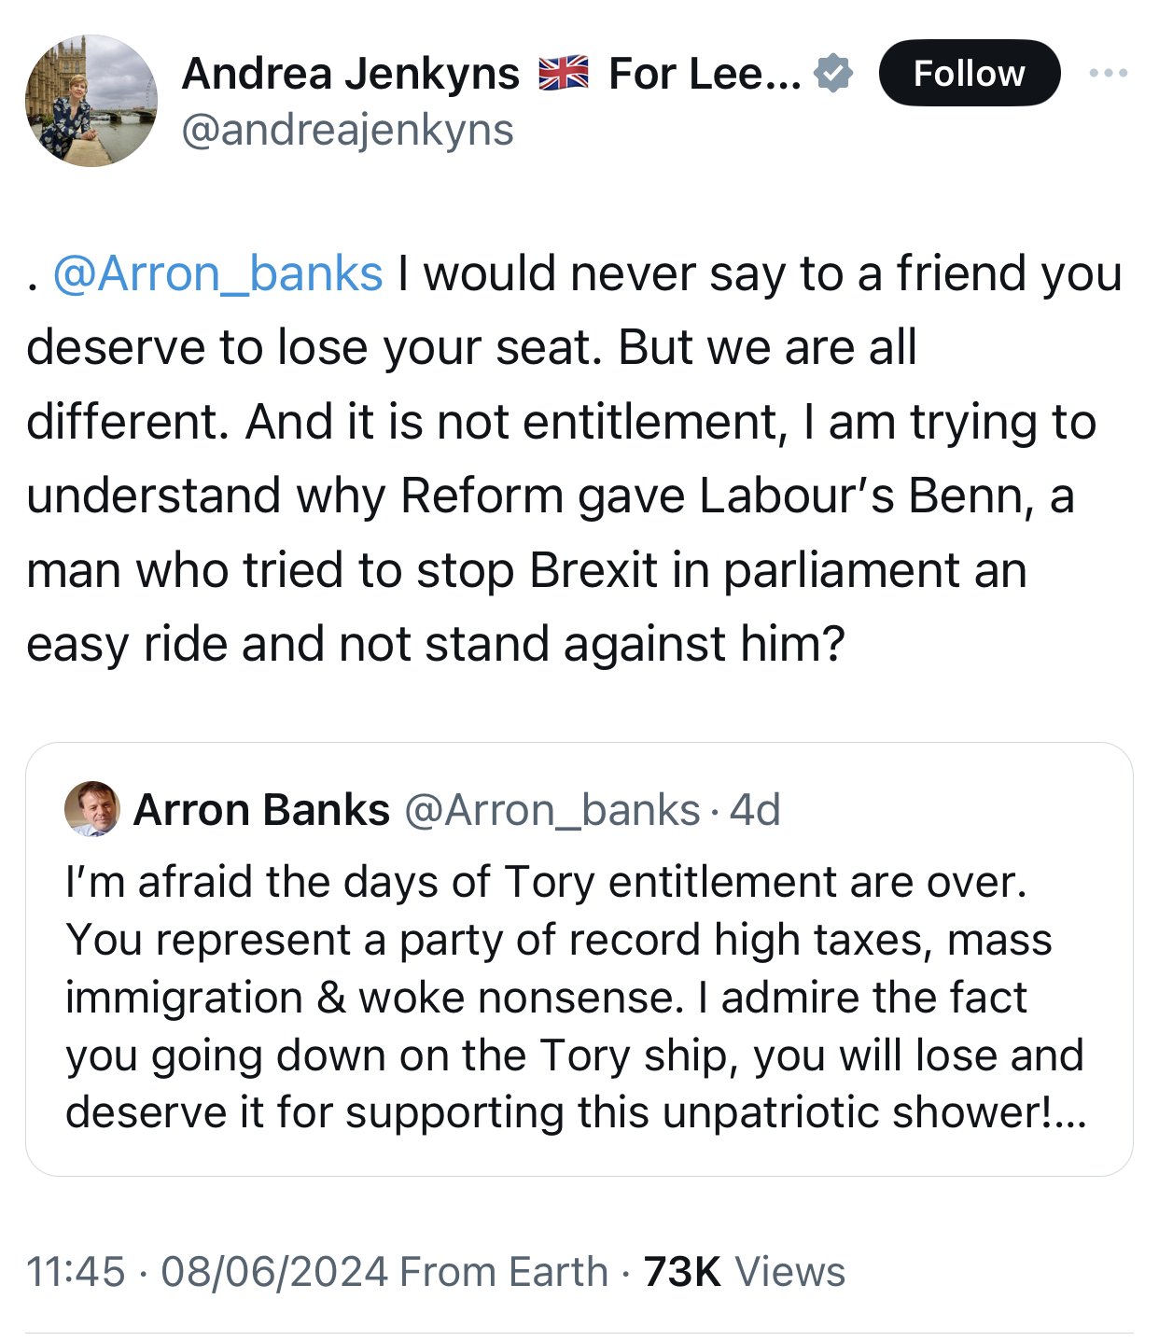Open the blue @Arron_banks mention link
The height and width of the screenshot is (1341, 1159).
click(x=217, y=273)
